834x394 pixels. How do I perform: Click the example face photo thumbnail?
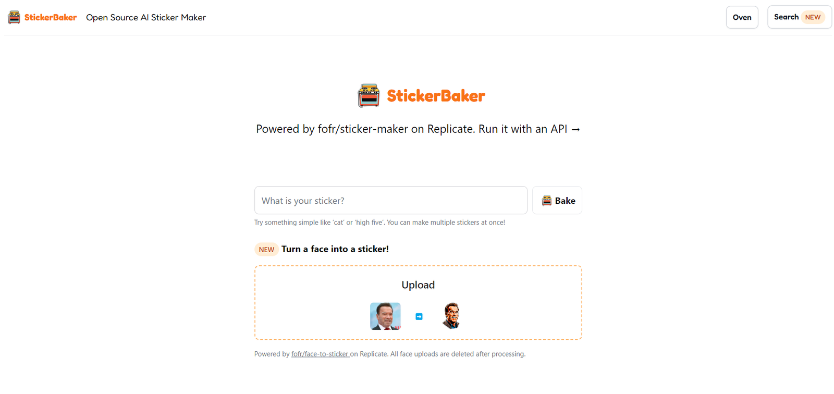[385, 316]
